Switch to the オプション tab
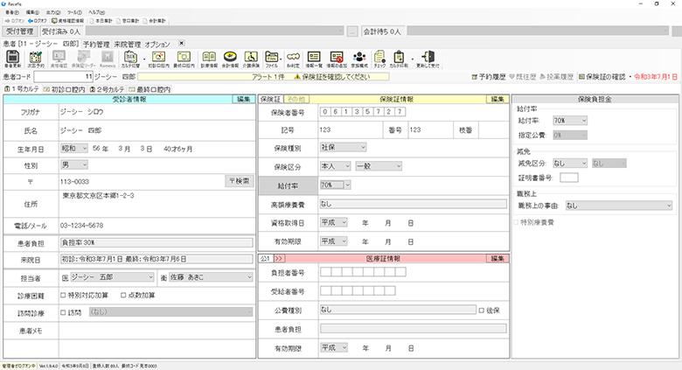 (x=157, y=45)
